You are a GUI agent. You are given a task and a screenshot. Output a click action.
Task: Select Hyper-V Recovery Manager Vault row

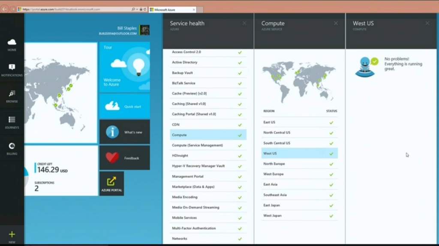[x=208, y=166]
